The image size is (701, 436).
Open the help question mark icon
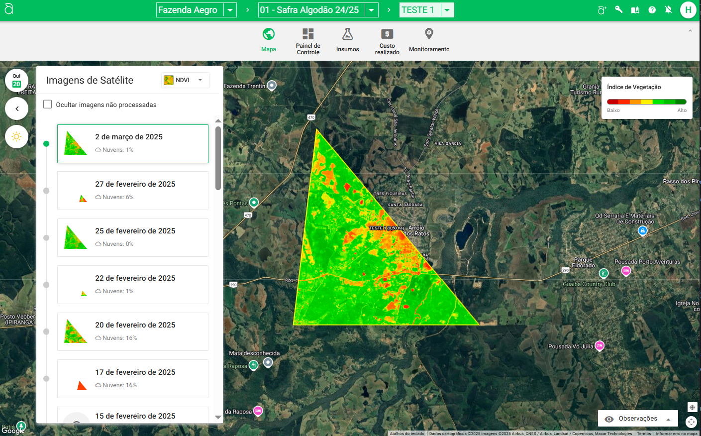(652, 10)
